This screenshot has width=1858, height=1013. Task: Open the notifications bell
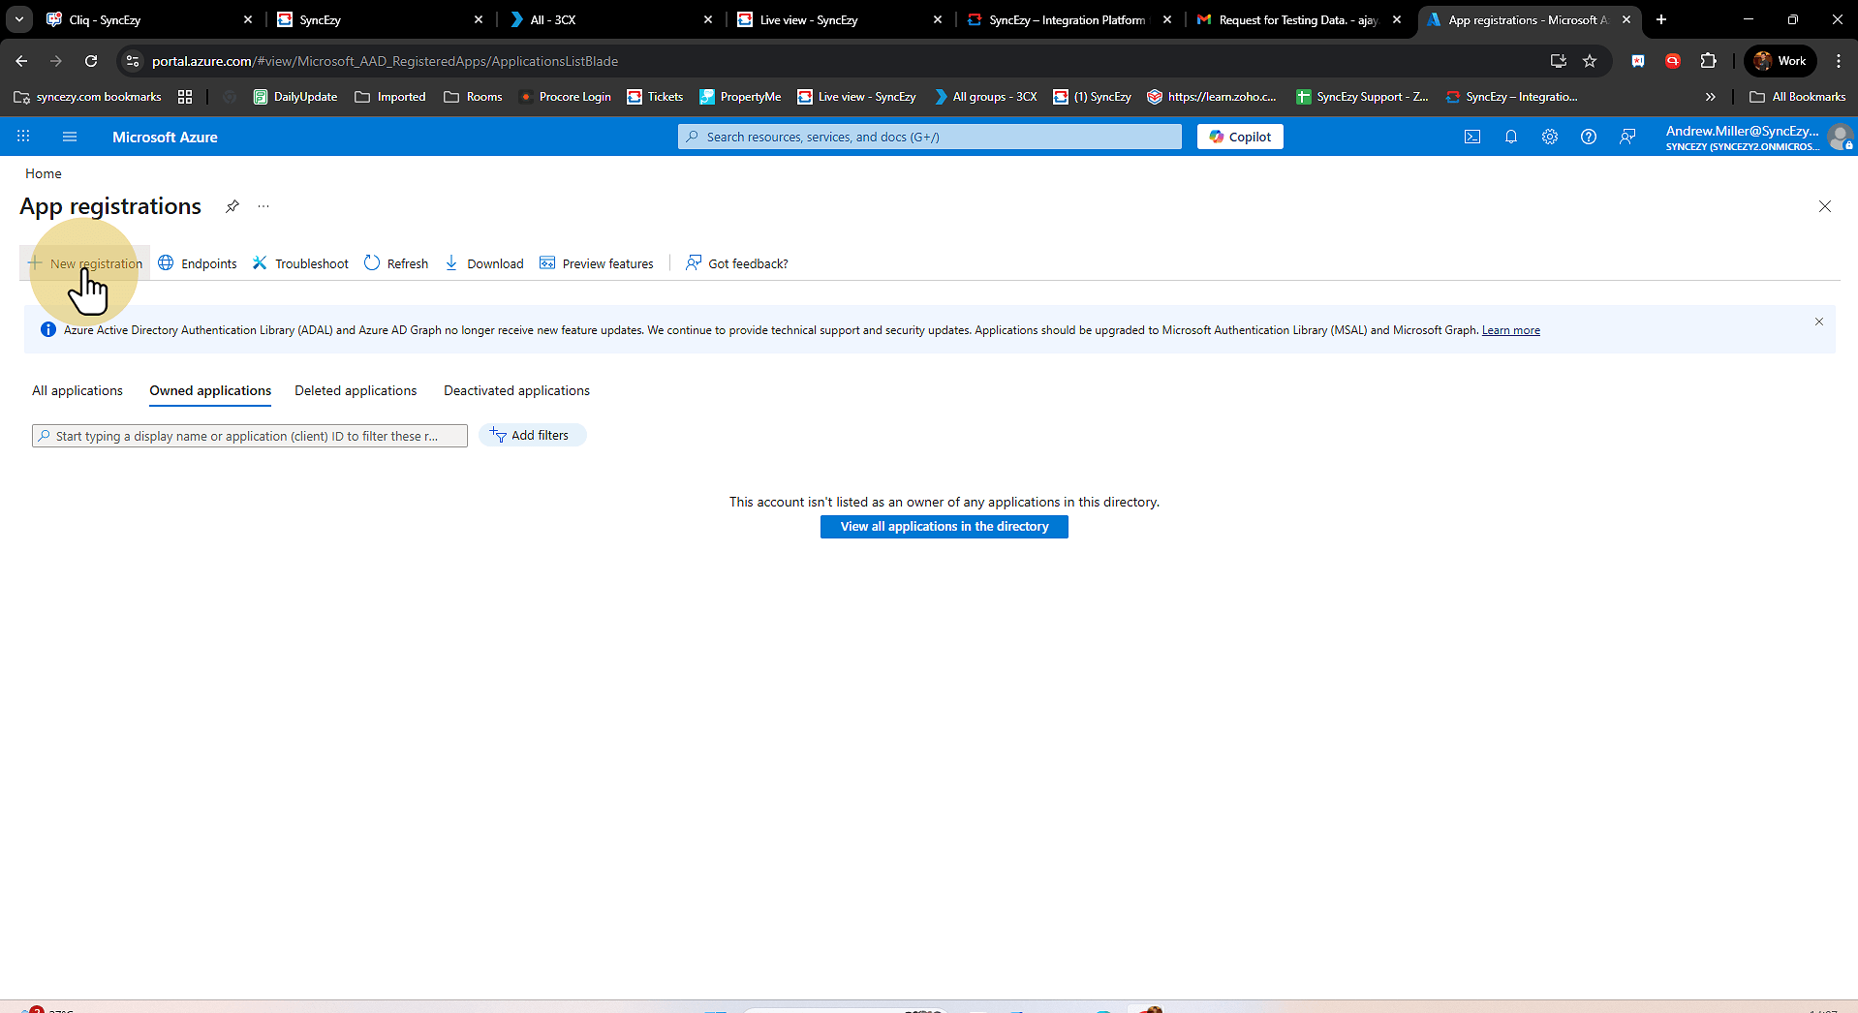pos(1510,137)
